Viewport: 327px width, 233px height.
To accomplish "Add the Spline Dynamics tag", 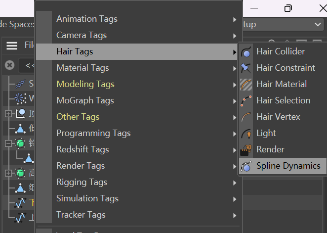I will (x=283, y=166).
